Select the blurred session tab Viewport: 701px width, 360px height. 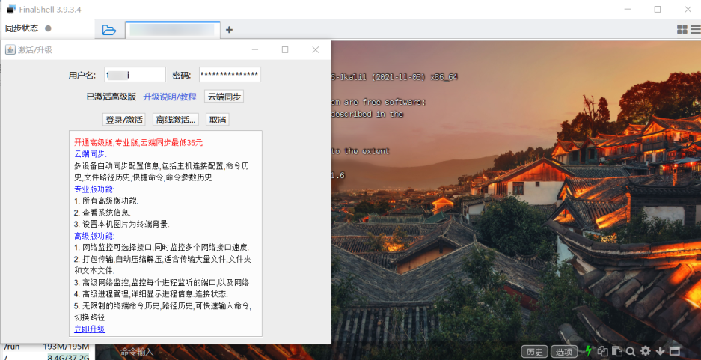click(x=173, y=30)
